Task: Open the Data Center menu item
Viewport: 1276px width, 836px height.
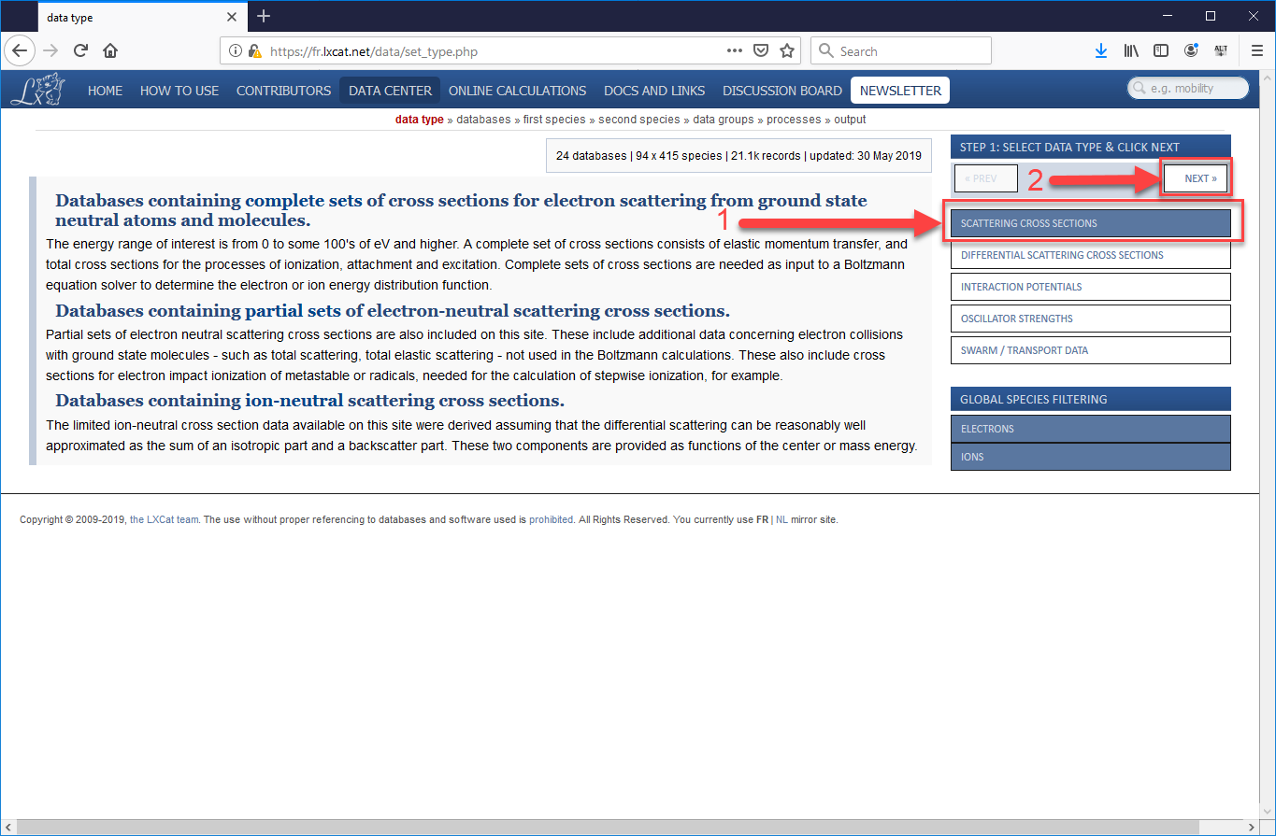Action: (390, 91)
